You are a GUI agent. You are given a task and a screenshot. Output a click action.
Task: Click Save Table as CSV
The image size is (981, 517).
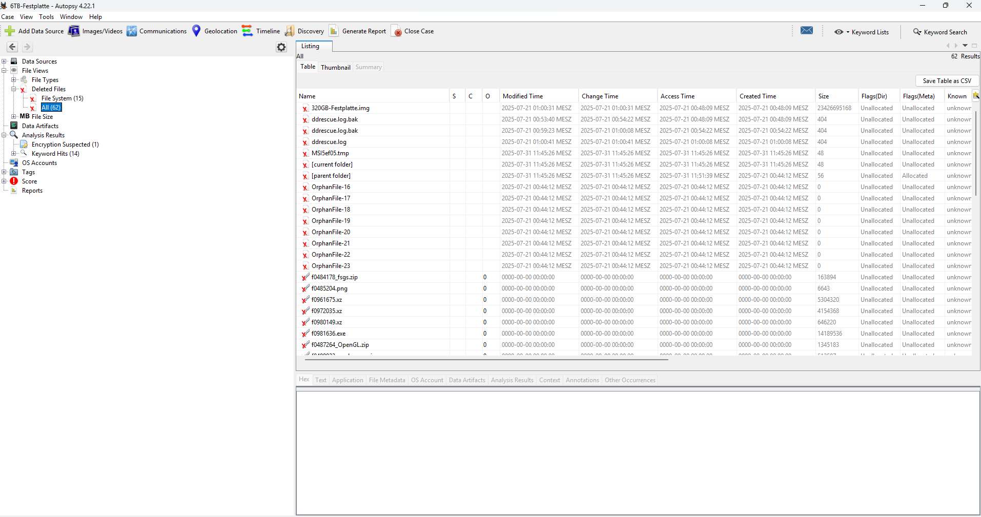pos(947,81)
